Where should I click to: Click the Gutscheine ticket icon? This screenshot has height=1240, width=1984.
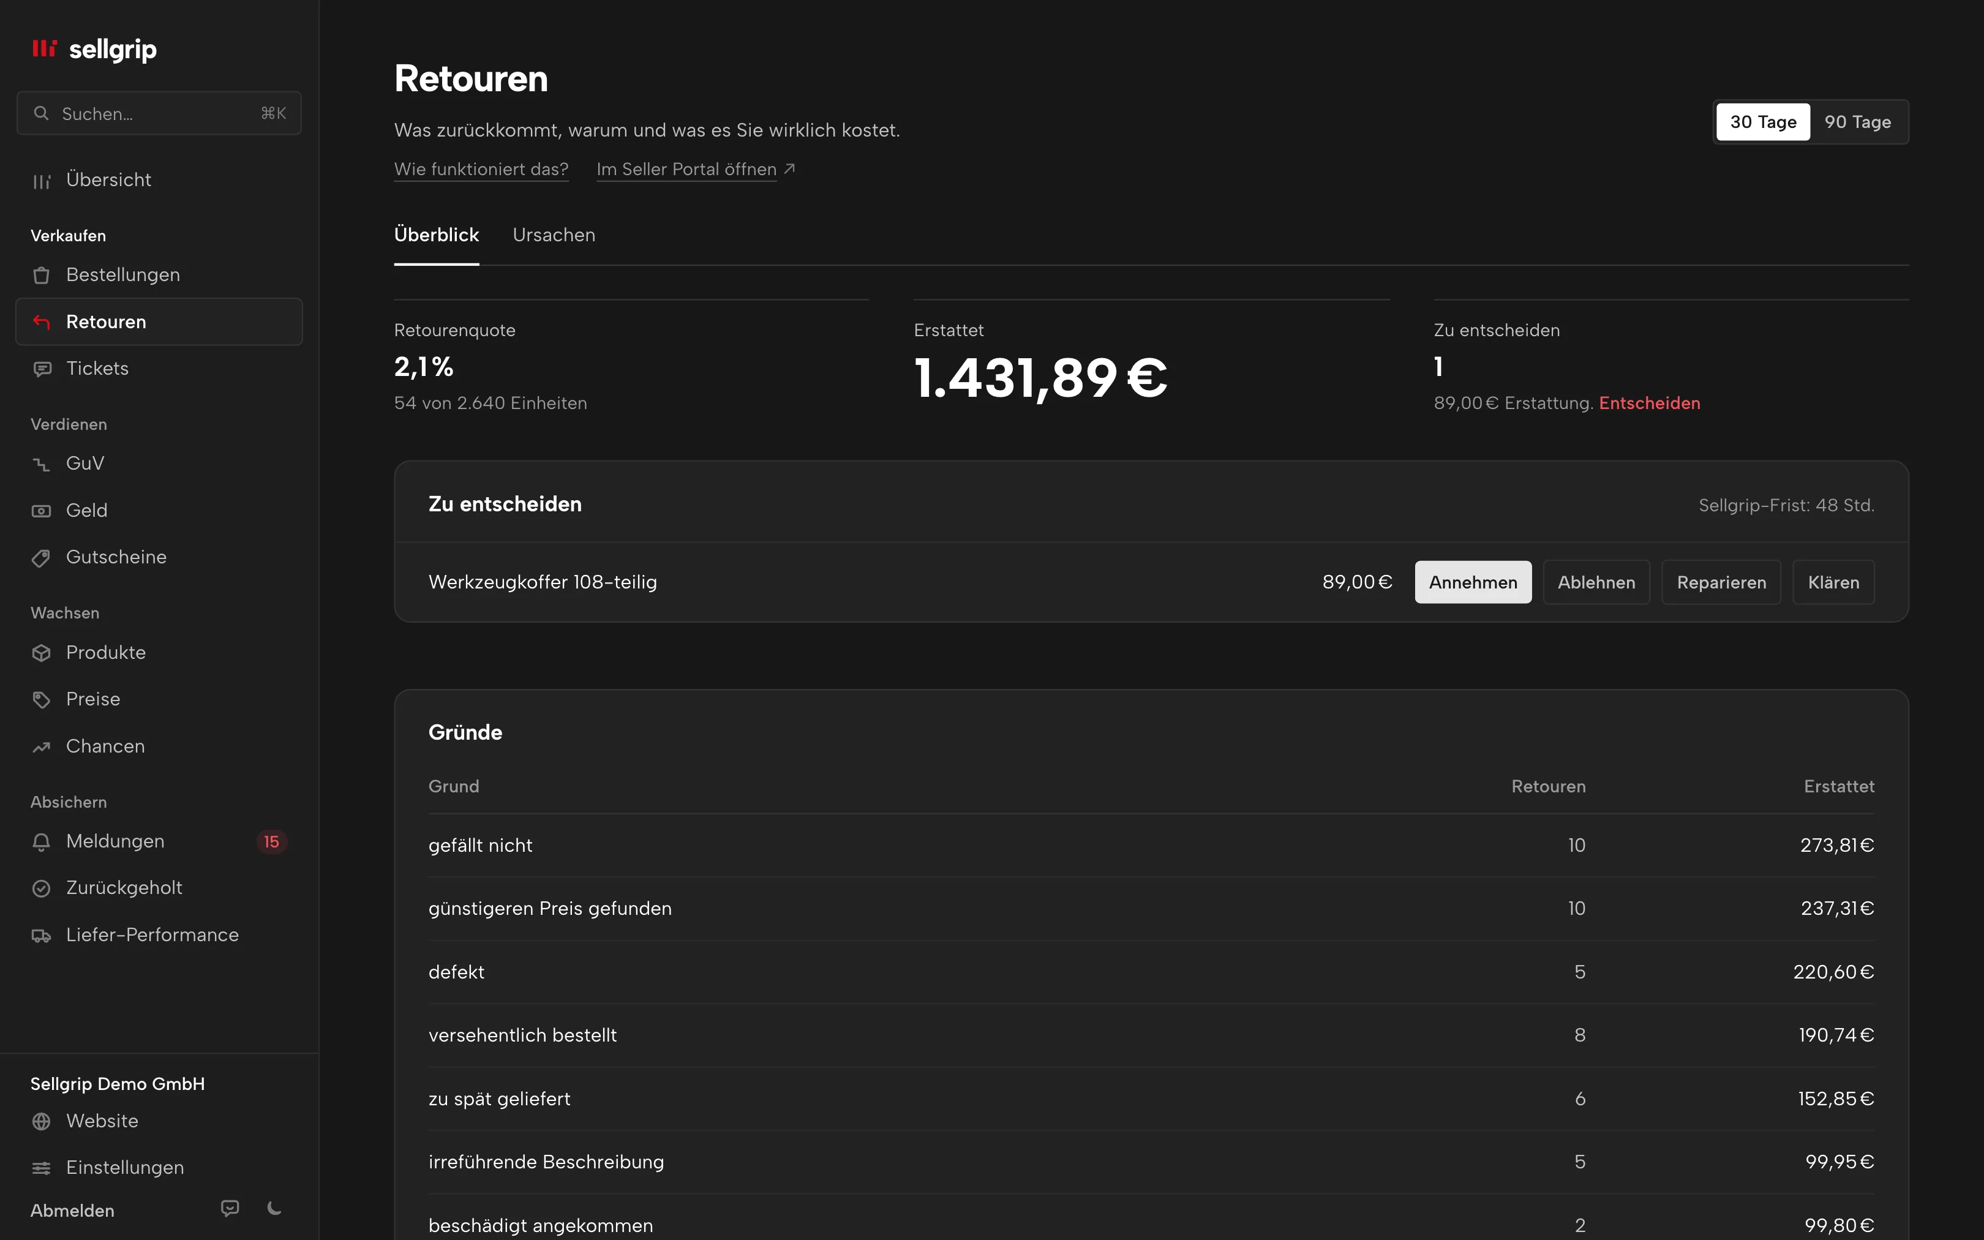[x=41, y=558]
